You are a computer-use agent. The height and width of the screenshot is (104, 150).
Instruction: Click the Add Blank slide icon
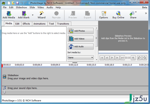[24, 13]
